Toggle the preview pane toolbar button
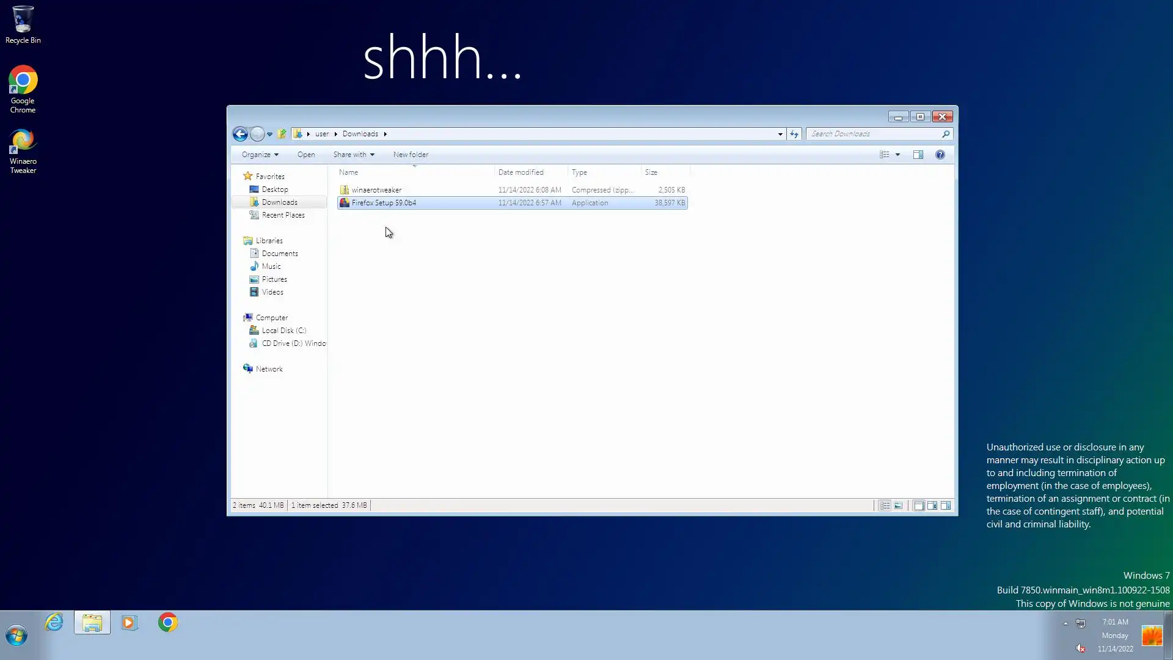 (918, 155)
